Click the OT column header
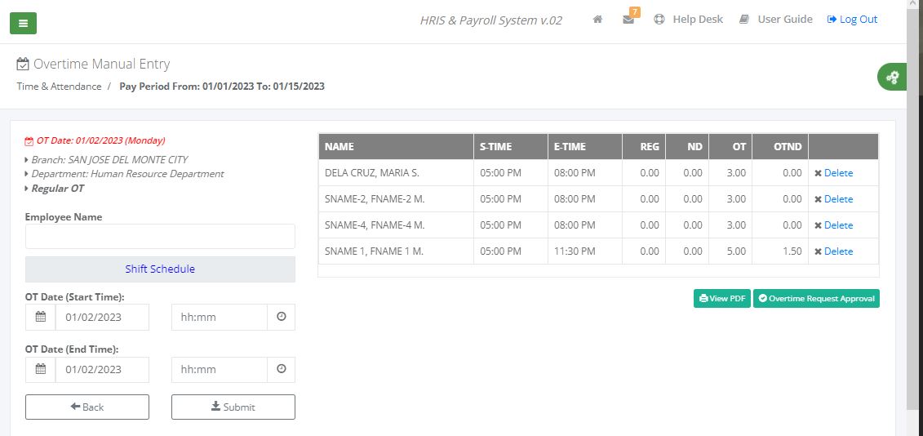The image size is (923, 436). pos(730,147)
